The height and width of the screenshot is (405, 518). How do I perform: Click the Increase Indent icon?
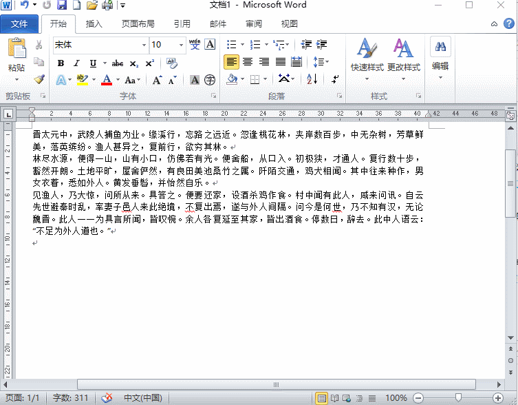(320, 45)
